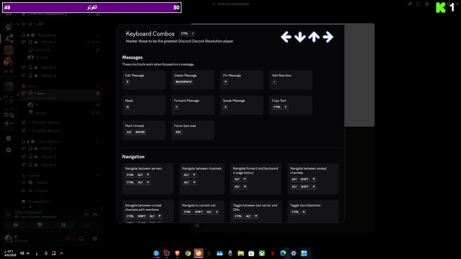Create channel in Community category
Screen dimensions: 461x259
(x=98, y=202)
